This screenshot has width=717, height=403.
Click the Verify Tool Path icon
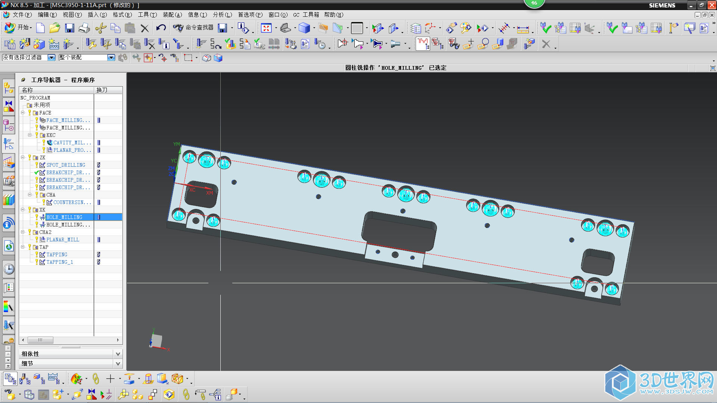click(x=230, y=44)
